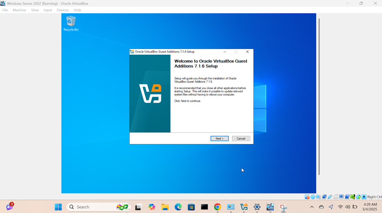Switch to Google Chrome on the taskbar
The width and height of the screenshot is (382, 213).
[x=217, y=207]
